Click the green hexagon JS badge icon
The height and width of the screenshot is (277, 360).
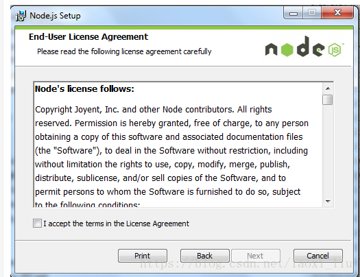(x=335, y=49)
